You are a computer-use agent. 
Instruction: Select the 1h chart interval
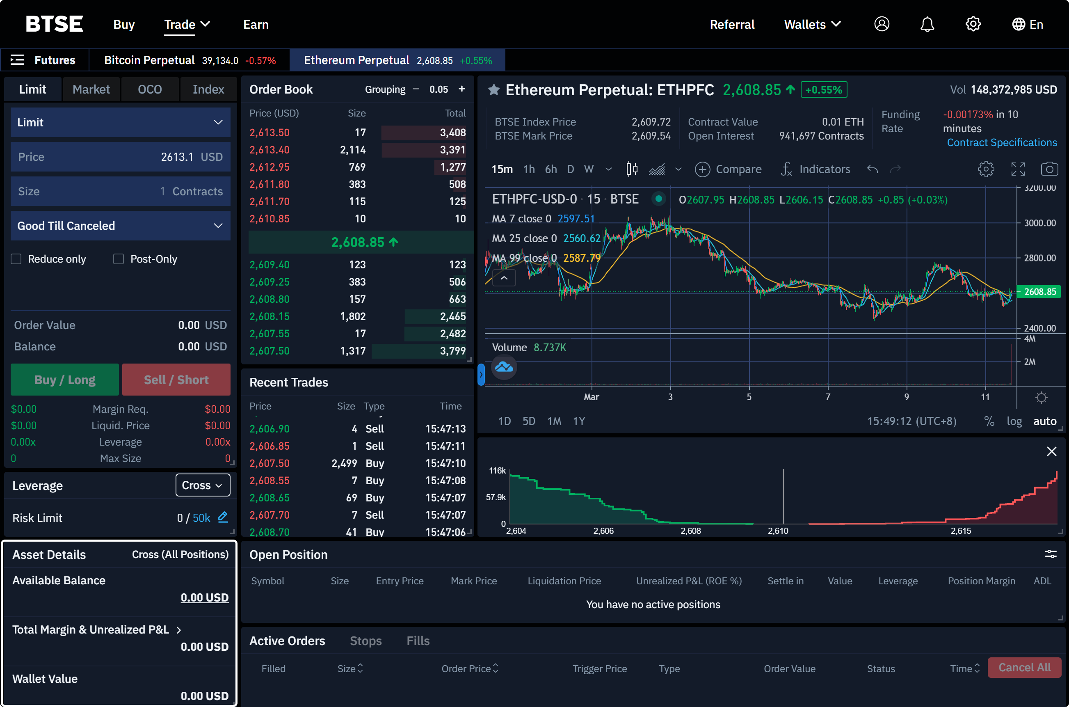tap(529, 169)
